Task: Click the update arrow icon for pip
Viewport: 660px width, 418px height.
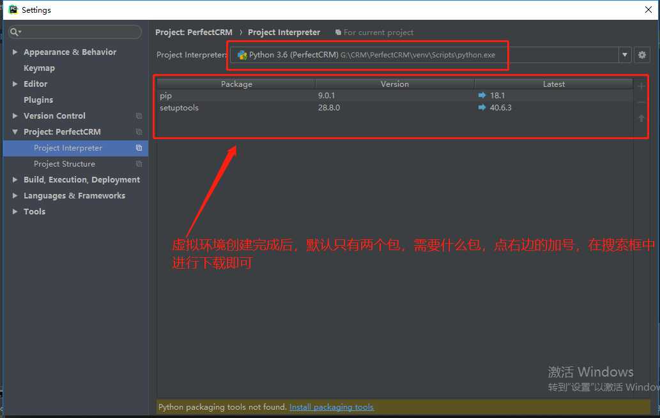Action: click(482, 96)
